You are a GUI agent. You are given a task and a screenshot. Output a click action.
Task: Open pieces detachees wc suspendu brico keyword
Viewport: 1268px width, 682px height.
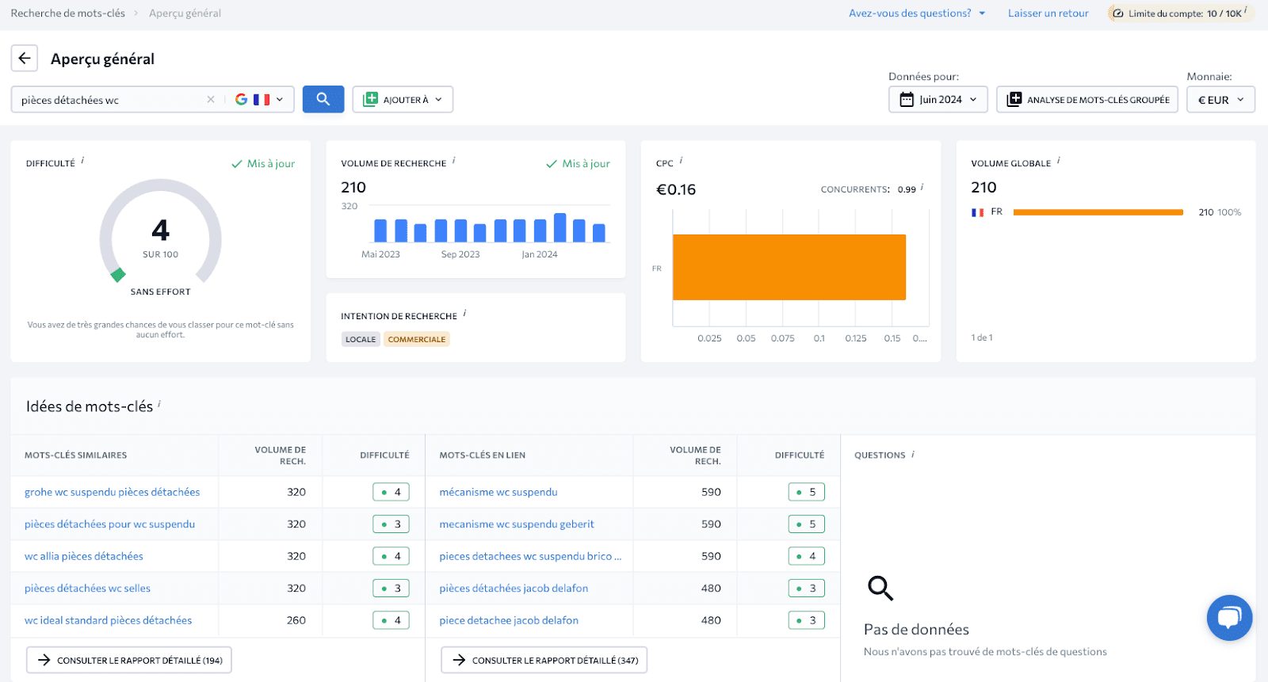point(530,556)
